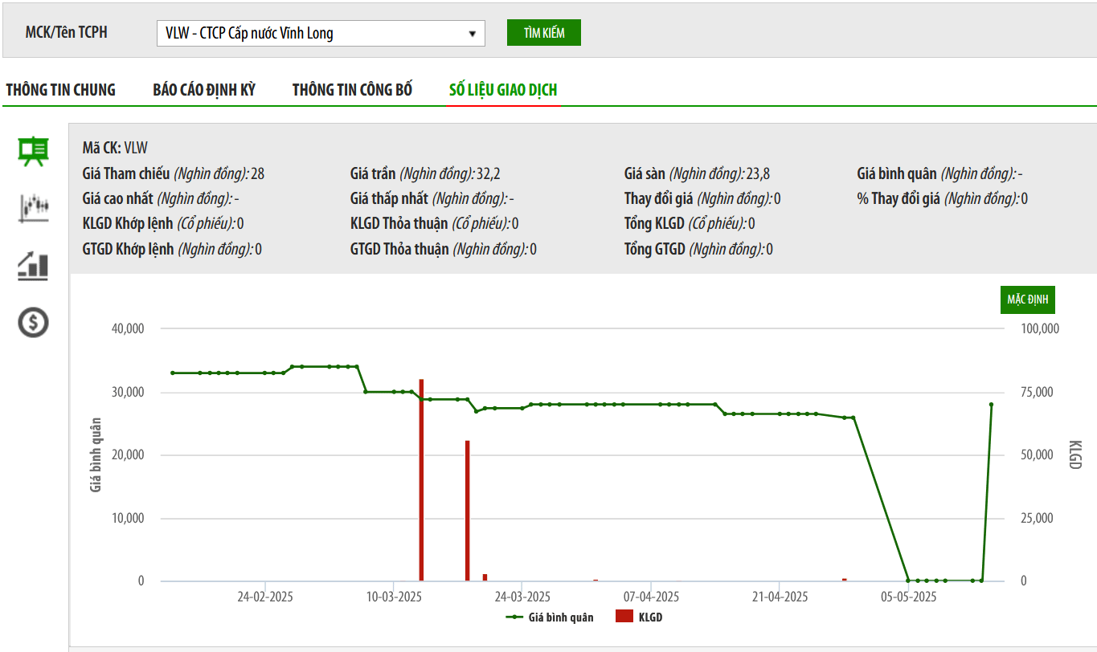Open the candlestick chart view icon
This screenshot has height=652, width=1097.
34,207
